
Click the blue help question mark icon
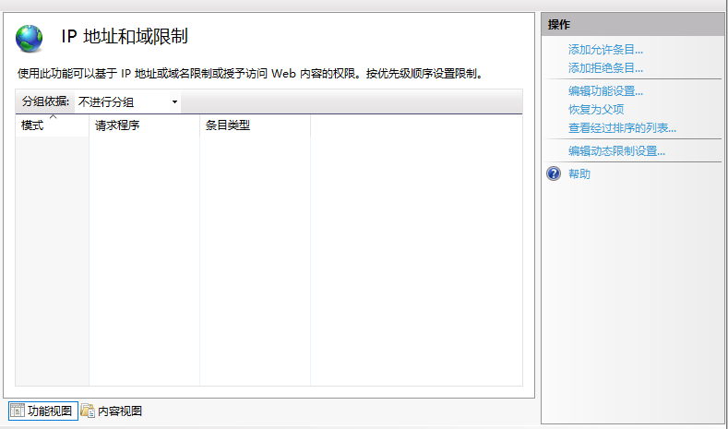pyautogui.click(x=554, y=174)
